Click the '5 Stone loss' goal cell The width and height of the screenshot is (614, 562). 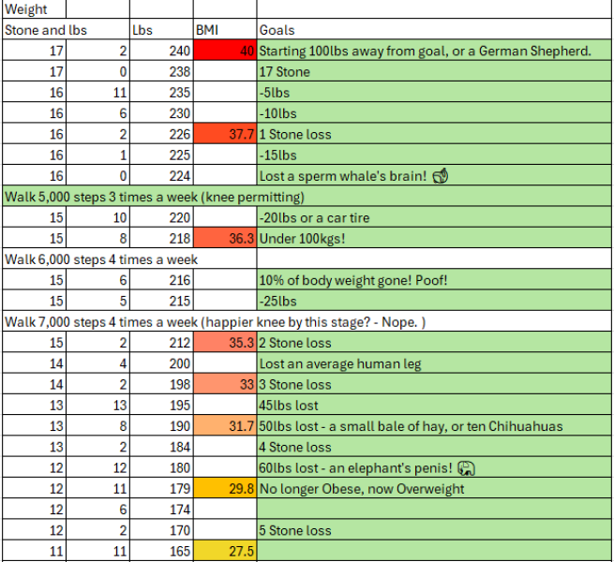point(434,530)
